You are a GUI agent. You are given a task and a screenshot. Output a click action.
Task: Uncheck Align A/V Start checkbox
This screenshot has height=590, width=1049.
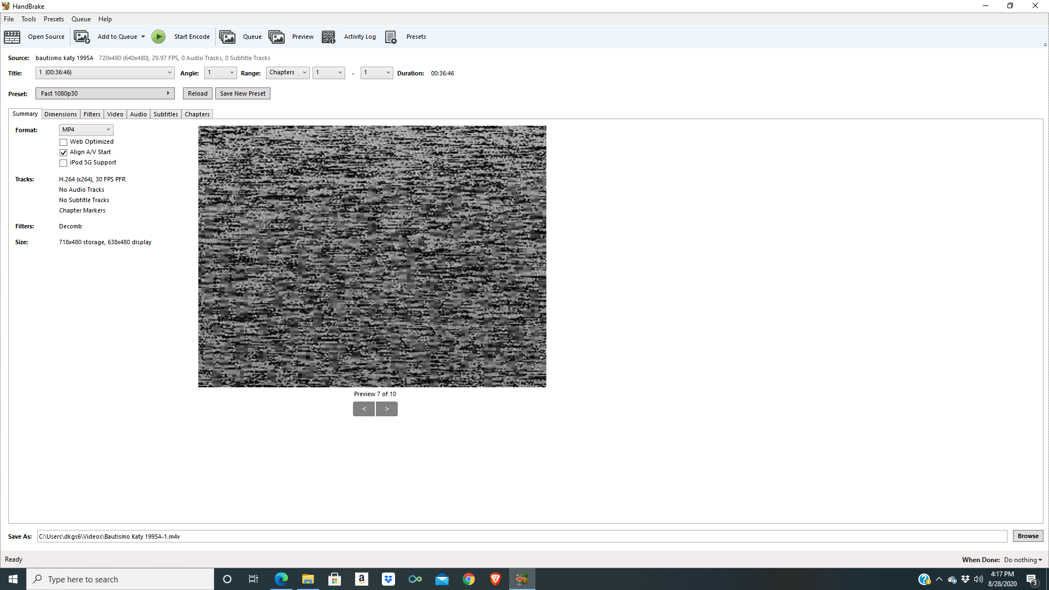(x=63, y=152)
